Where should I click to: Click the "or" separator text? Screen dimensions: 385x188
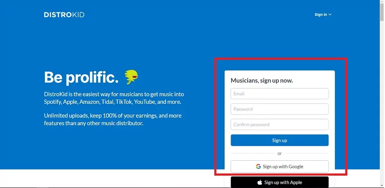pyautogui.click(x=279, y=153)
